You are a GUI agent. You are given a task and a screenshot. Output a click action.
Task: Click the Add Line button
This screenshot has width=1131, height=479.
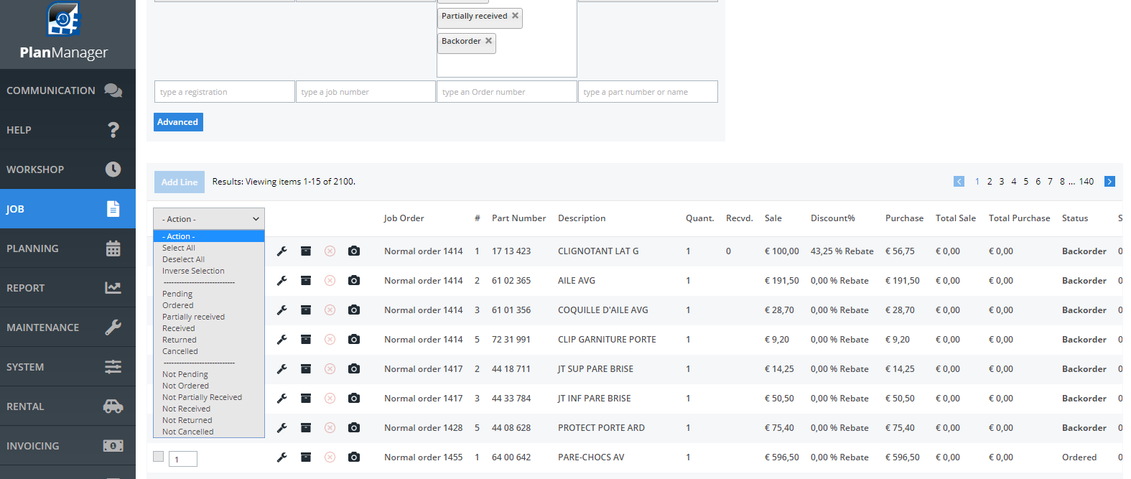(180, 182)
